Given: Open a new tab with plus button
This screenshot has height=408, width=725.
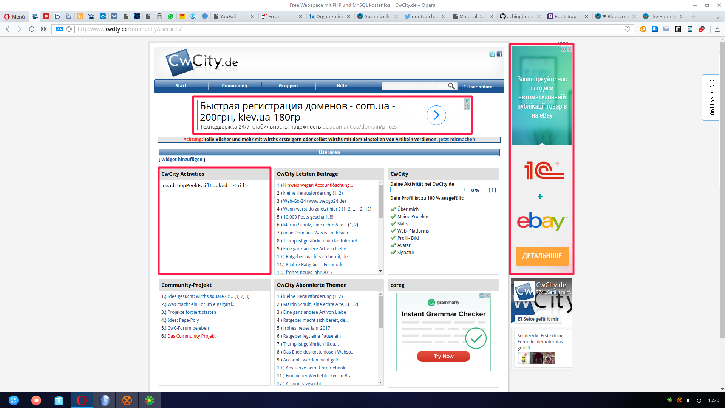Looking at the screenshot, I should coord(693,16).
